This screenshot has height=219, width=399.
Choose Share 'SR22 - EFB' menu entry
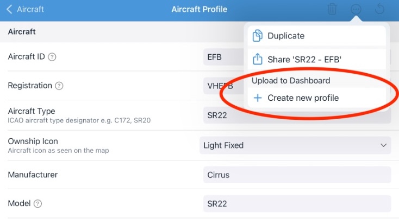(304, 59)
